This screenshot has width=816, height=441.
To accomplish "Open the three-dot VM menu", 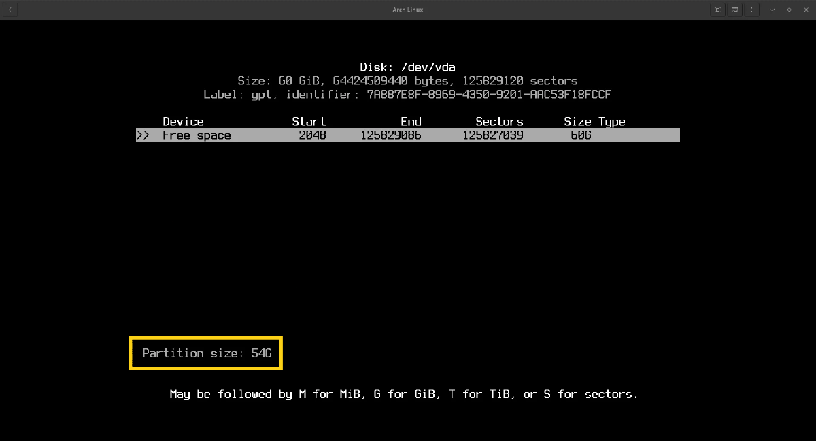I will [751, 10].
